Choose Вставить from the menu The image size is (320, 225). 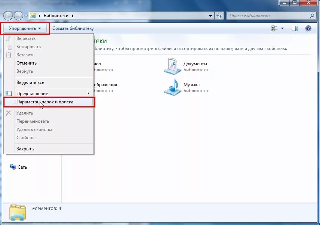pos(49,55)
